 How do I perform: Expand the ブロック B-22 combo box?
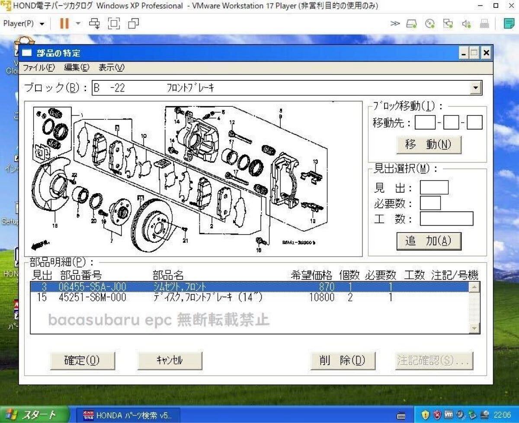point(476,88)
